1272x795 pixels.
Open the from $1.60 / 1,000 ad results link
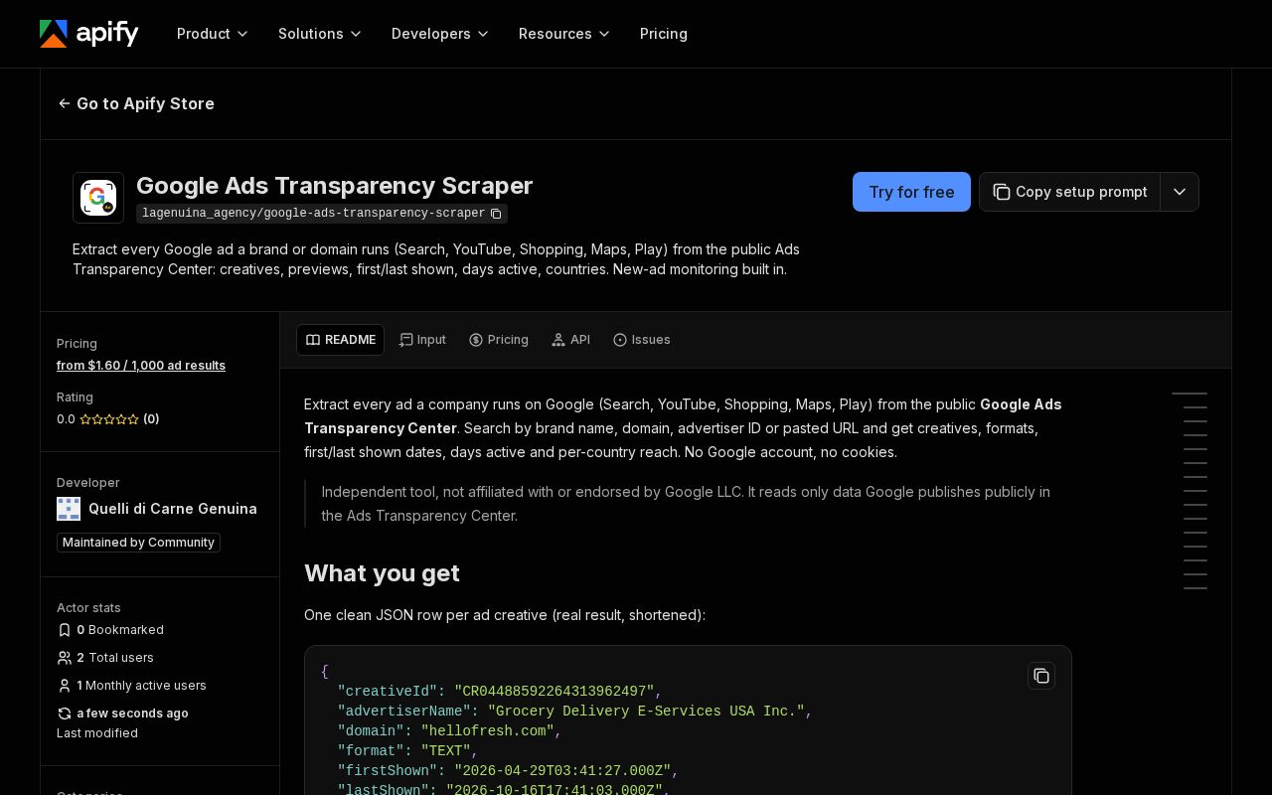pos(141,366)
